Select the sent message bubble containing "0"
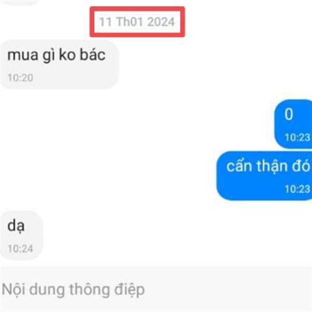This screenshot has width=312, height=312. click(293, 124)
